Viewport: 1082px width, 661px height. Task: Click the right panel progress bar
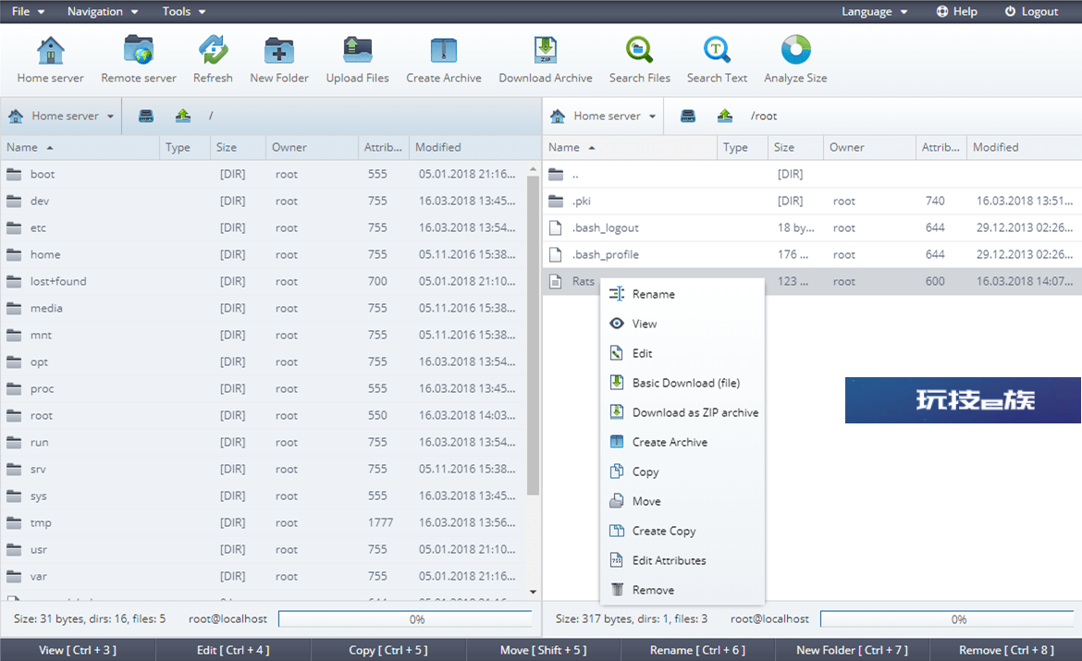pos(947,618)
